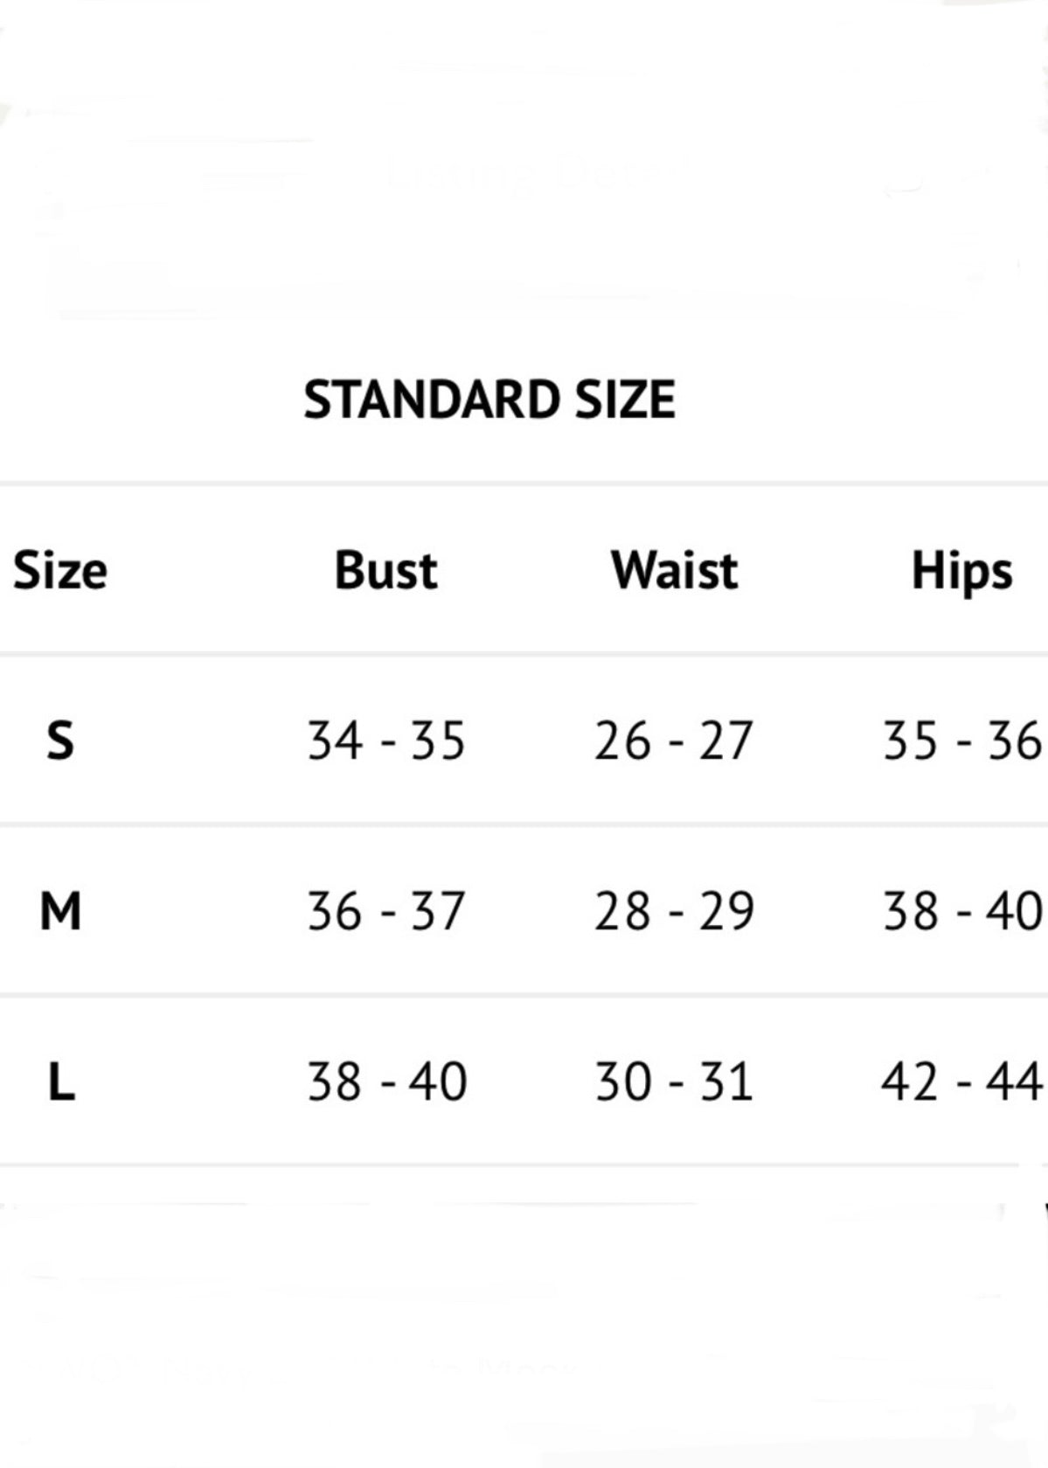
Task: Click the small waist value 26 - 27
Action: [673, 741]
